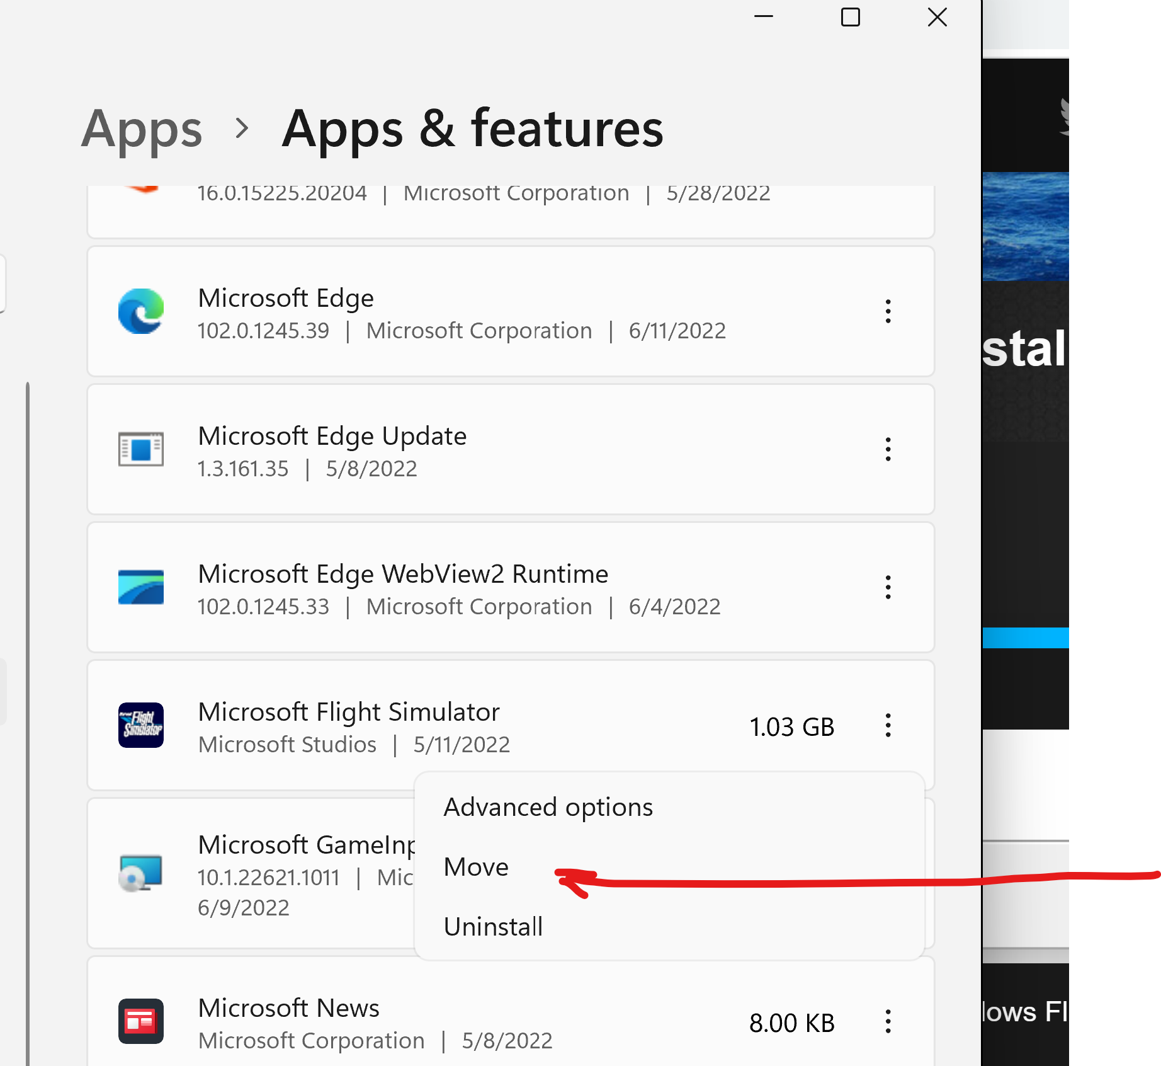Click the Edge WebView2 Runtime icon
This screenshot has width=1161, height=1066.
(x=141, y=587)
